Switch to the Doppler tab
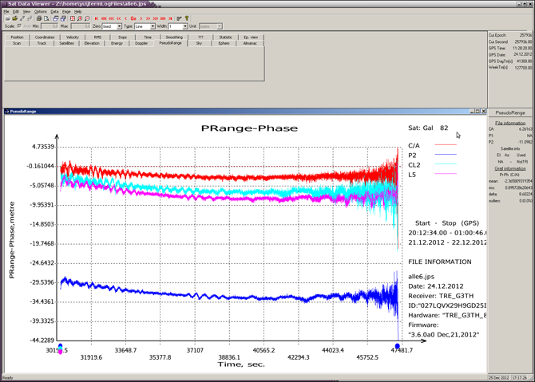The height and width of the screenshot is (382, 535). point(141,43)
